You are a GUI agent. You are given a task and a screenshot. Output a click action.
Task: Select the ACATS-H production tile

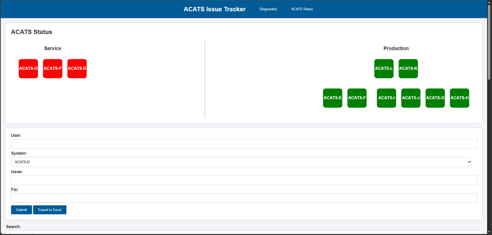coord(459,98)
